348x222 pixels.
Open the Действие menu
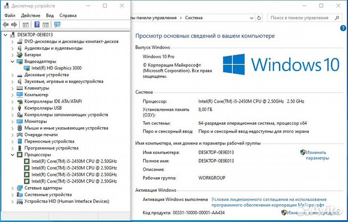pos(30,15)
